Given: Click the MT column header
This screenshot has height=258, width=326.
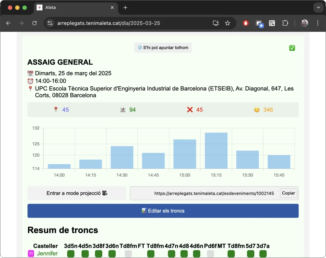Looking at the screenshot, I should pos(222,246).
